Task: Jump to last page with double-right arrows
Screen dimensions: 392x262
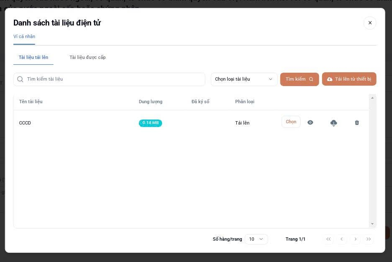Action: coord(369,239)
